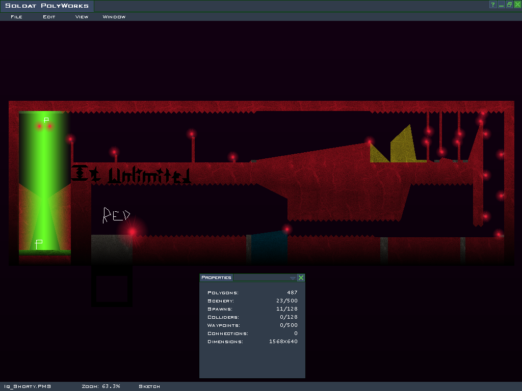Viewport: 522px width, 391px height.
Task: Select the lower white flag on grass
Action: tap(39, 244)
